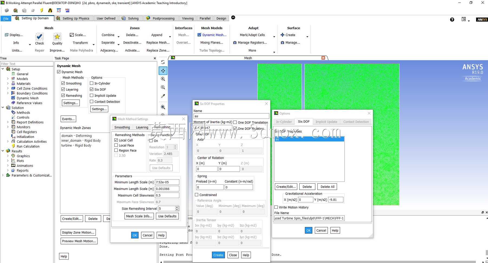488x263 pixels.
Task: Click the first grey cube toolbar icon
Action: tap(7, 10)
